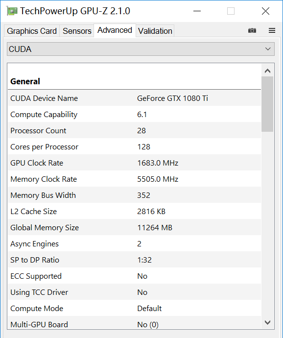This screenshot has width=283, height=338.
Task: Click the scroll up arrow
Action: (x=267, y=71)
